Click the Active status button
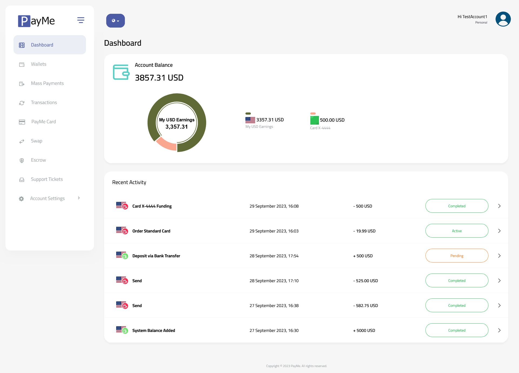The image size is (519, 373). click(x=457, y=231)
